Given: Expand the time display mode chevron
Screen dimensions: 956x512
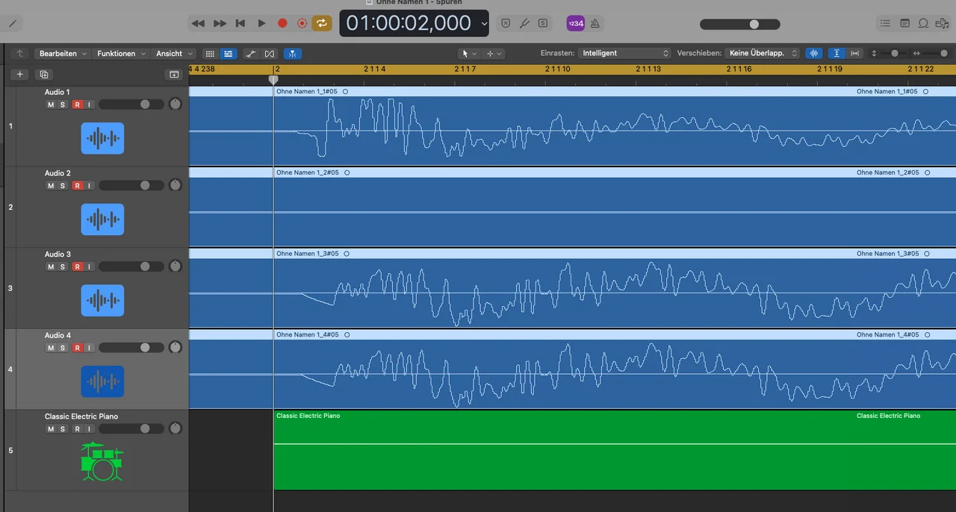Looking at the screenshot, I should point(484,24).
